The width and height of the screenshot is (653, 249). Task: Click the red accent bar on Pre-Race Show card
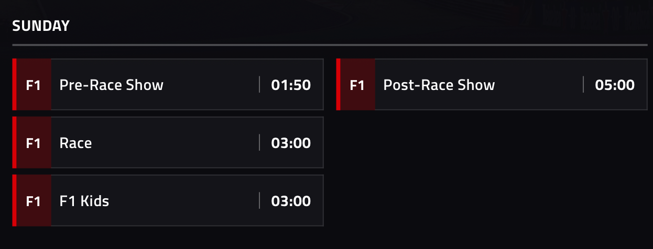(15, 85)
